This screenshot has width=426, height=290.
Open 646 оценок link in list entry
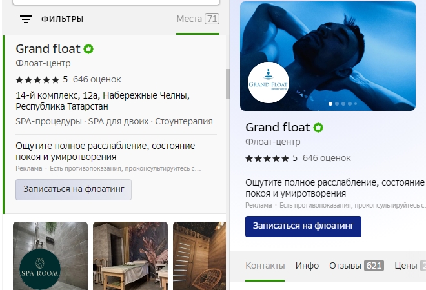[97, 80]
